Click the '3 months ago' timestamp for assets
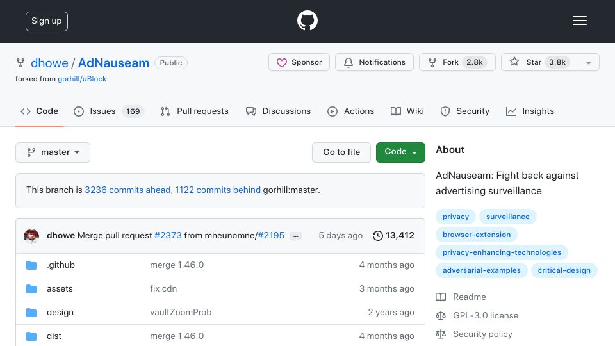 click(x=387, y=289)
